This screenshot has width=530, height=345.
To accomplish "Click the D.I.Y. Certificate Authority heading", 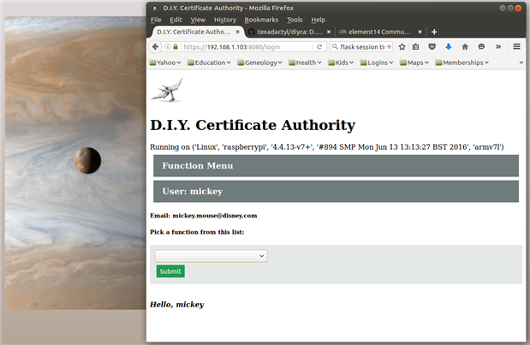I will click(253, 125).
